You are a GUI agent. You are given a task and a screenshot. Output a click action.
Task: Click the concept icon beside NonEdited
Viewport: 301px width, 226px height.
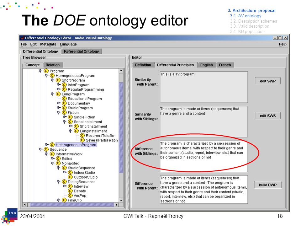[58, 163]
